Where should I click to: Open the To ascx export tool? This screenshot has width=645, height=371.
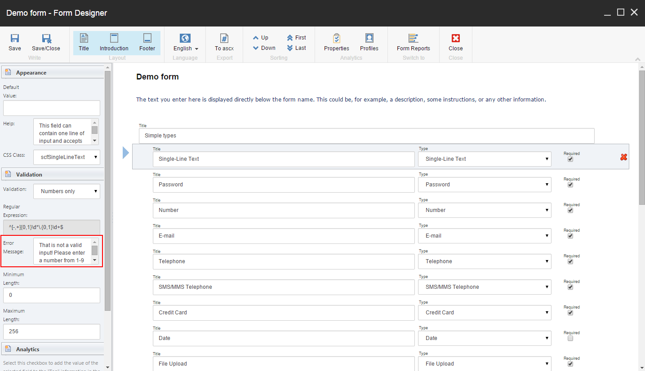pos(224,42)
